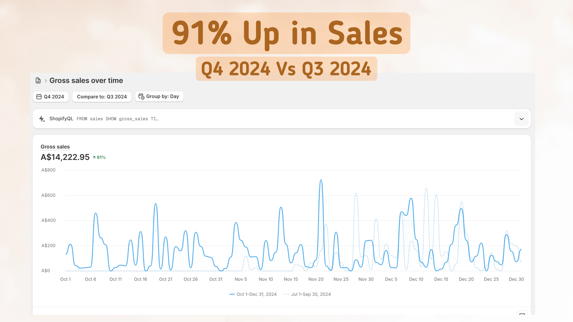The width and height of the screenshot is (573, 322).
Task: Click the Dec 10 x-axis label
Action: coord(416,279)
